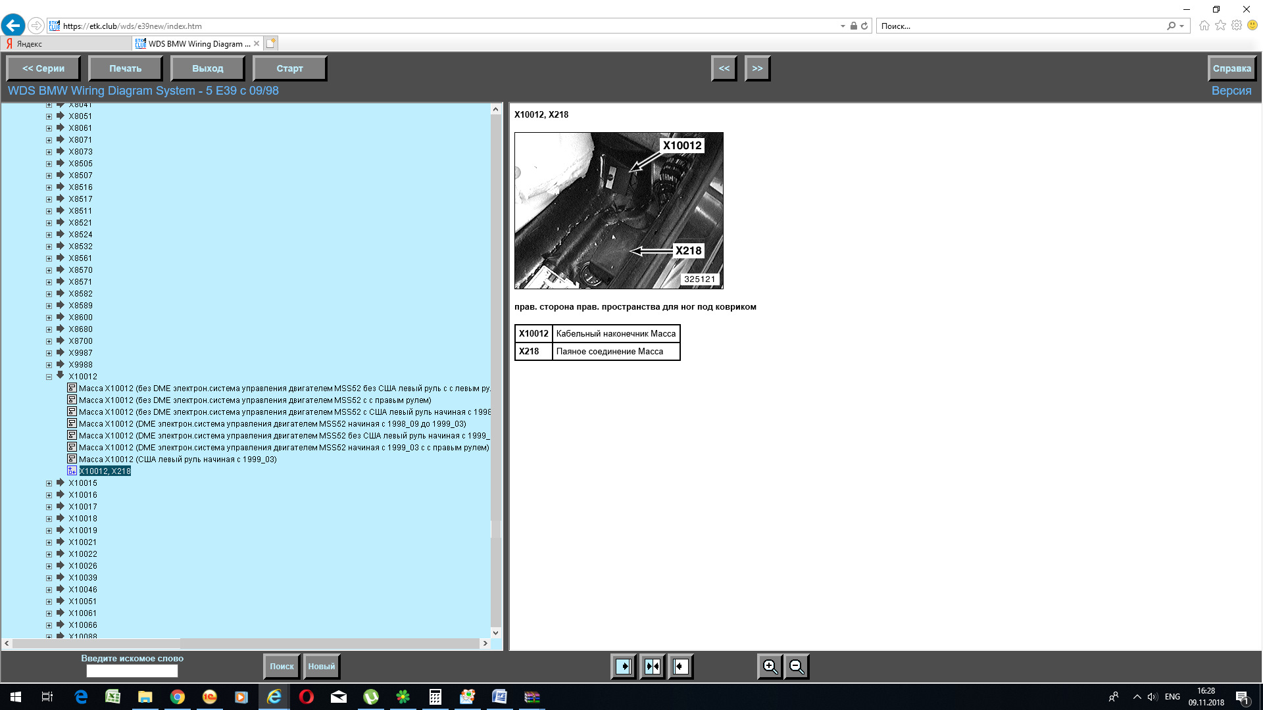Viewport: 1263px width, 710px height.
Task: Expand the X8700 tree node
Action: 49,341
